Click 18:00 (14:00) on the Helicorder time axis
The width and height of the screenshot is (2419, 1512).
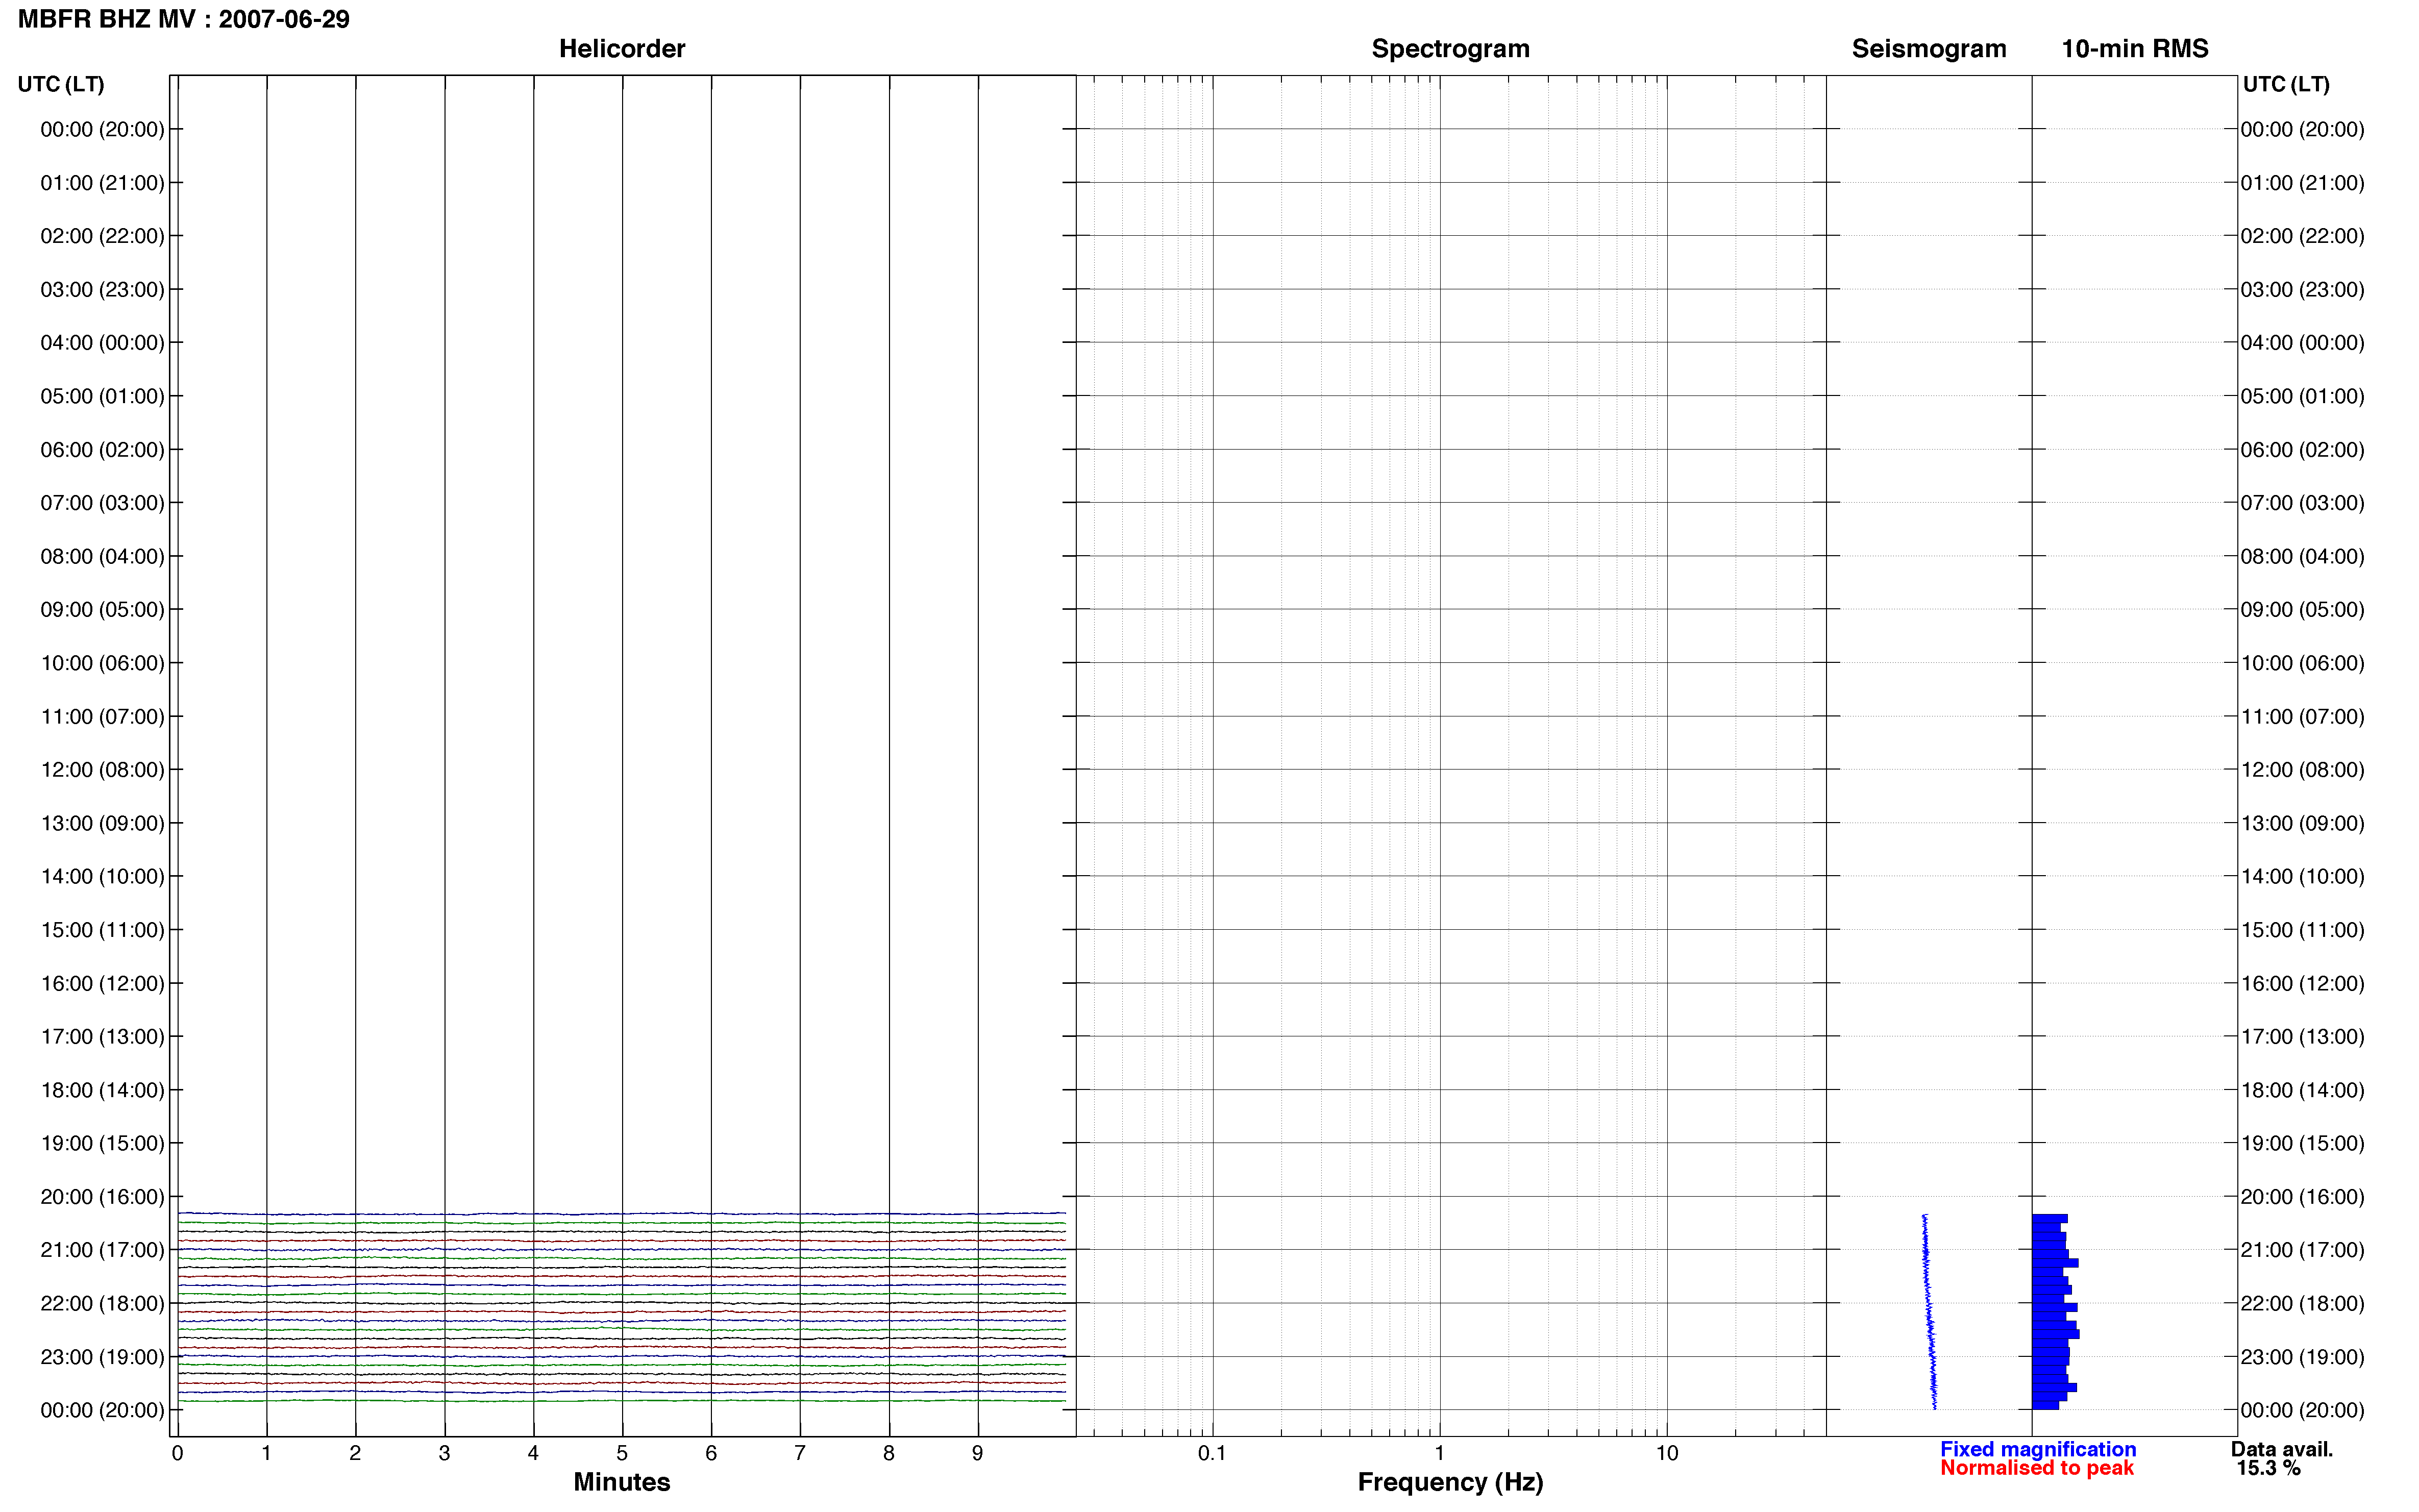click(102, 1090)
